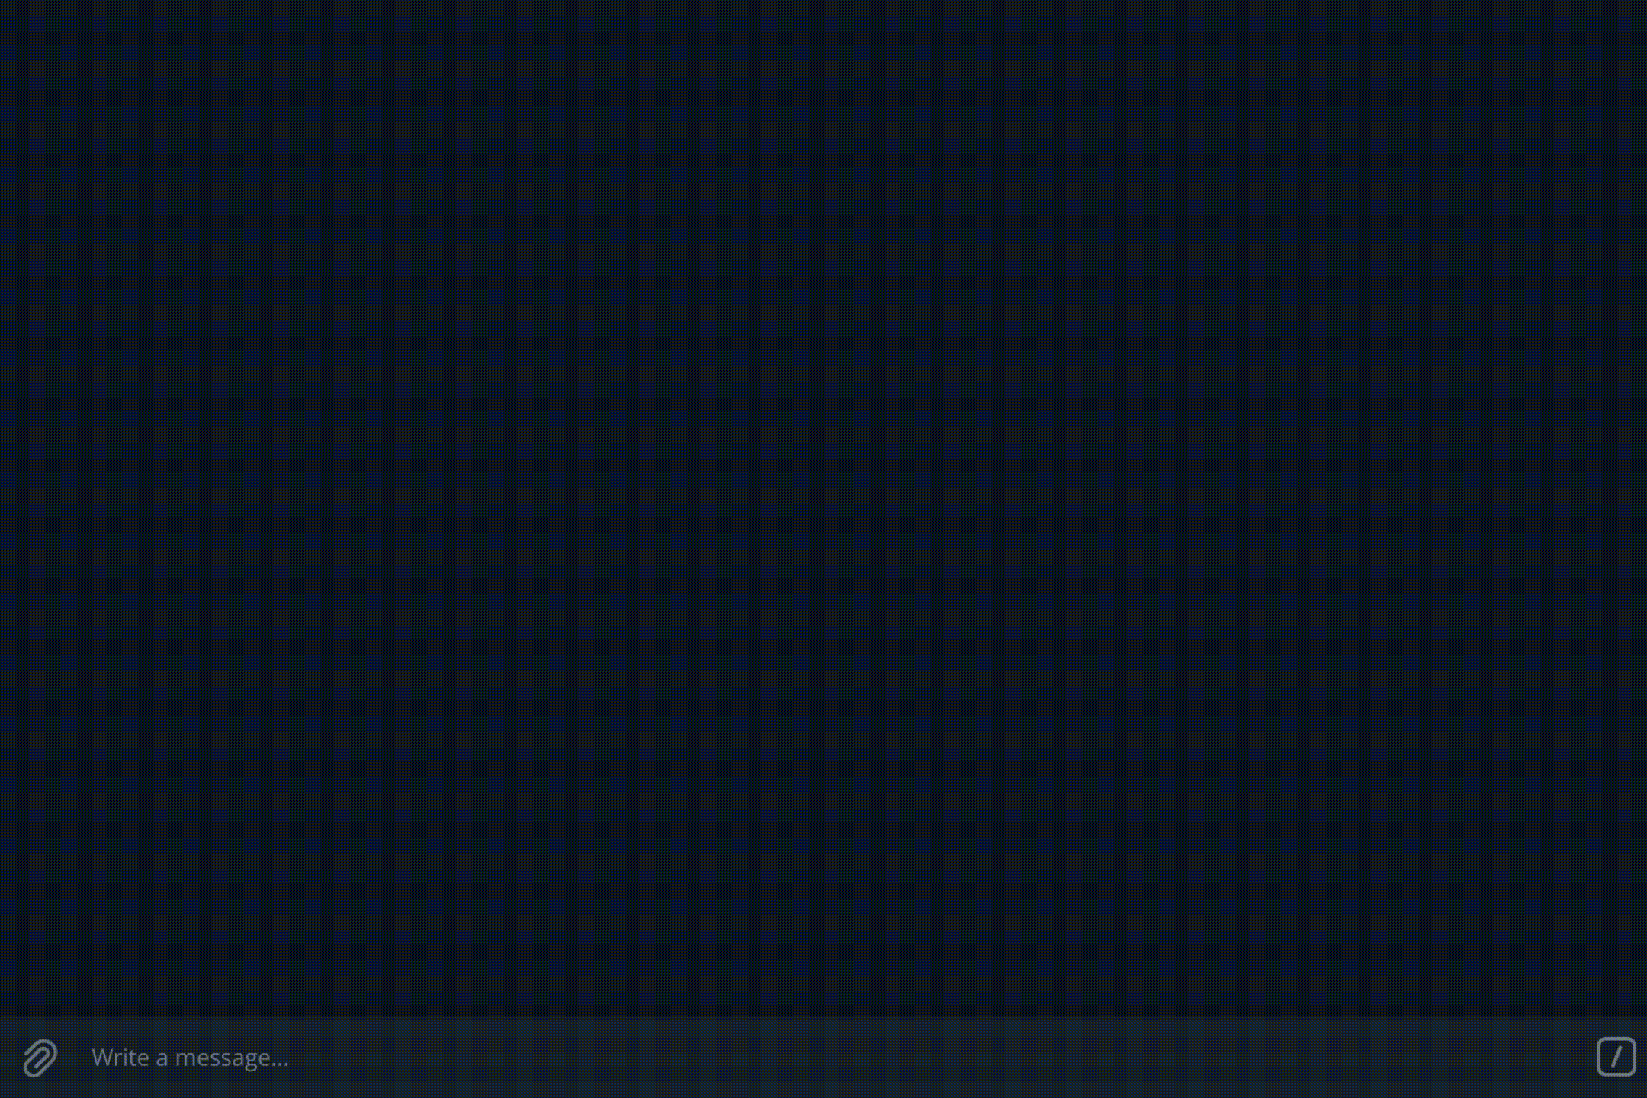This screenshot has width=1647, height=1098.
Task: Open the slash commands button
Action: [x=1616, y=1057]
